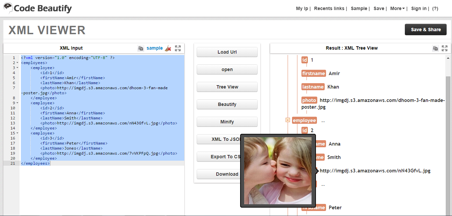
Task: Click the photo preview thumbnail popup
Action: point(278,171)
